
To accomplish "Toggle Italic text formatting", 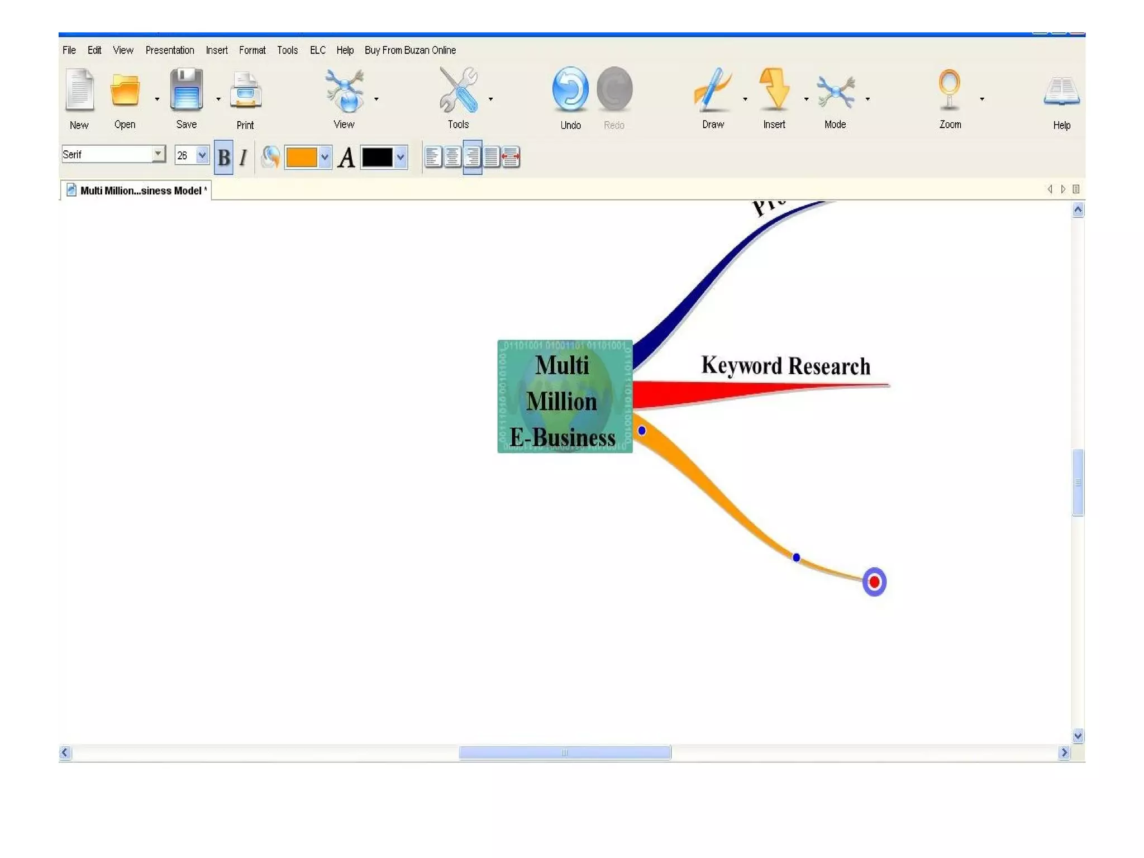I will coord(243,158).
